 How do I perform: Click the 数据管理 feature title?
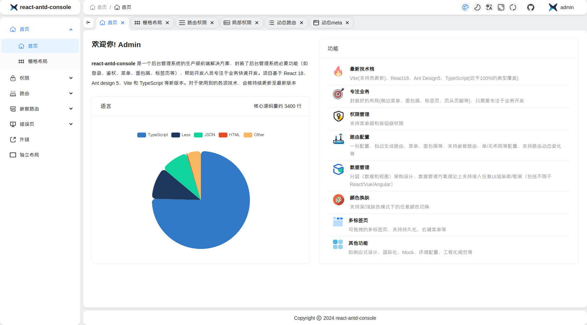click(x=360, y=168)
